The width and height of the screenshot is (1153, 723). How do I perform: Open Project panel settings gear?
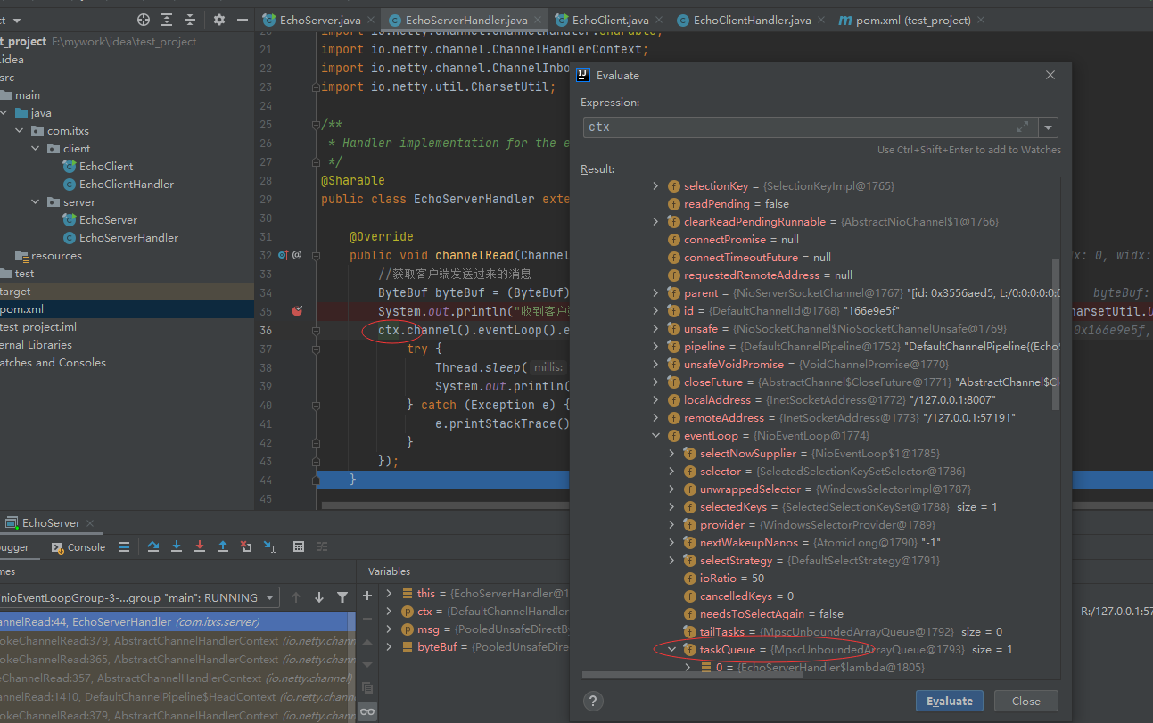click(219, 20)
